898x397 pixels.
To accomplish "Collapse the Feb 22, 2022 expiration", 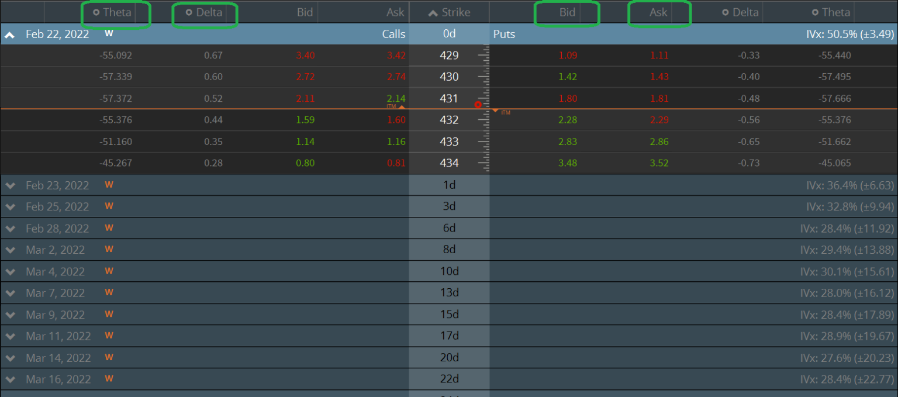I will pyautogui.click(x=10, y=34).
